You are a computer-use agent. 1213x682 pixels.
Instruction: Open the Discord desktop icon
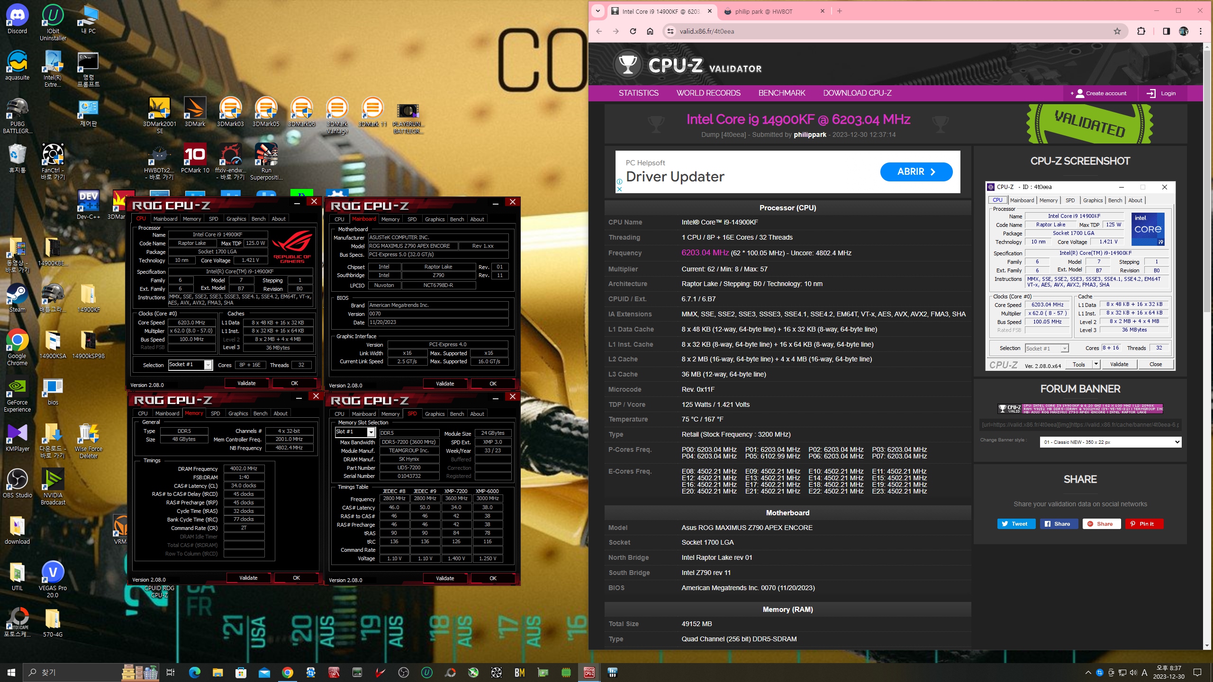coord(18,19)
